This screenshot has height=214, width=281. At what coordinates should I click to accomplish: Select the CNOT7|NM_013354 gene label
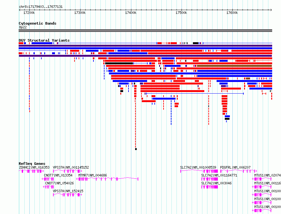click(58, 175)
